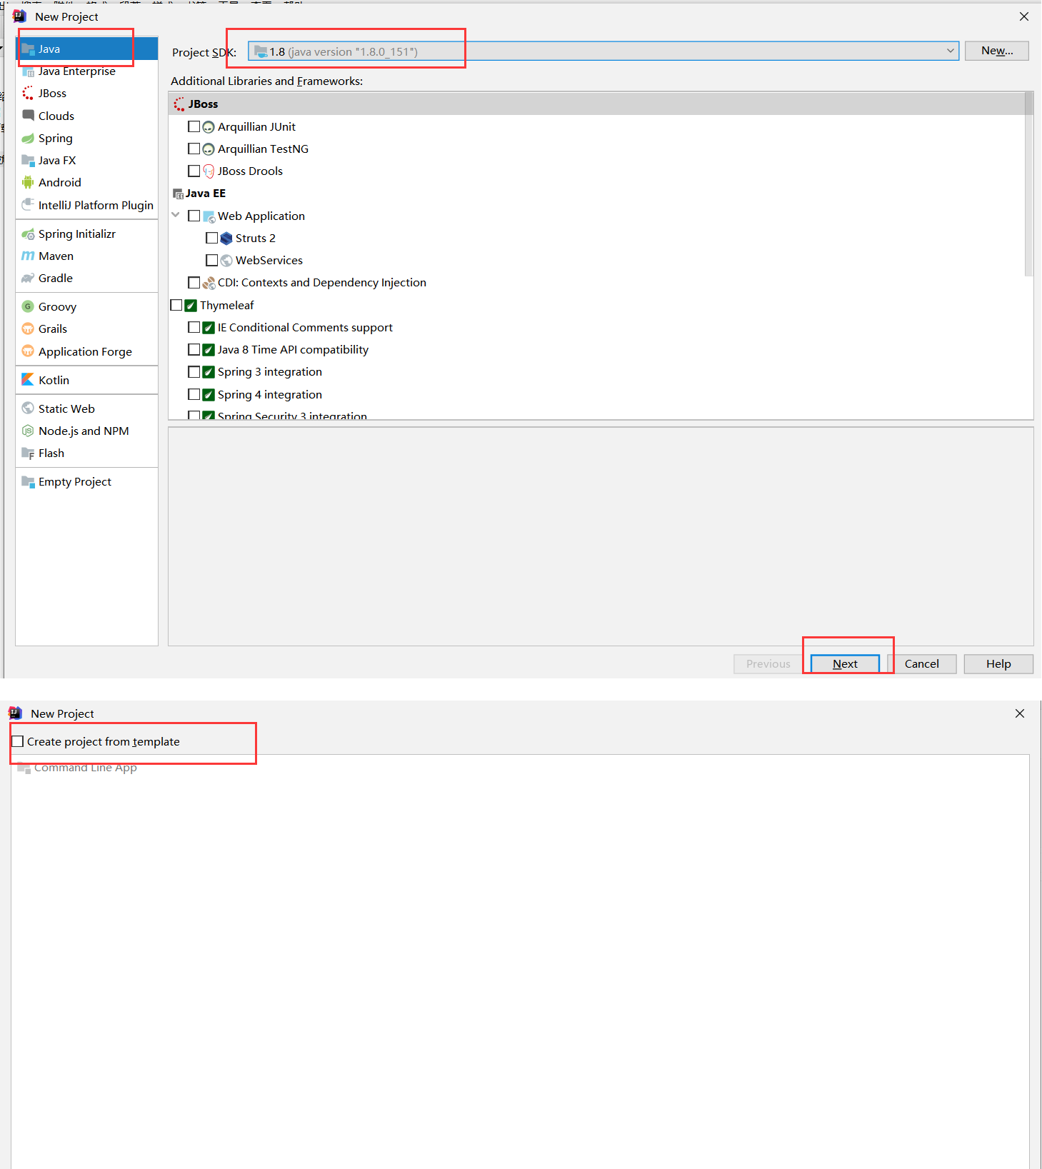
Task: Choose the Spring Initializr icon
Action: [x=28, y=234]
